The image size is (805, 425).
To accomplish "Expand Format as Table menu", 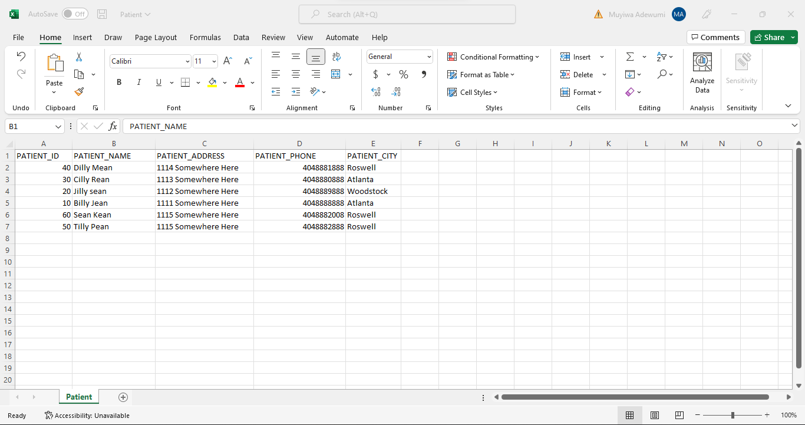I will coord(481,75).
